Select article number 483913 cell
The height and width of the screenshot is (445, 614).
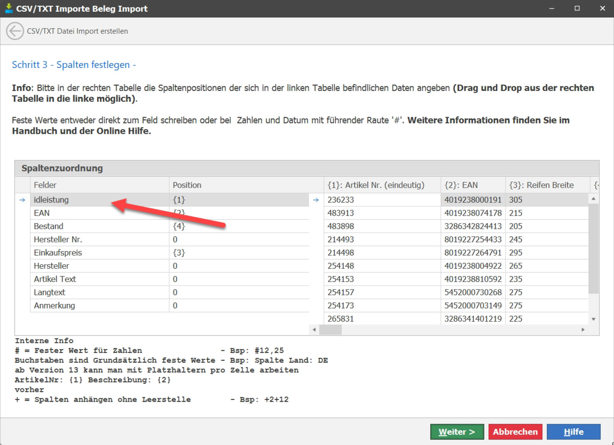coord(382,213)
